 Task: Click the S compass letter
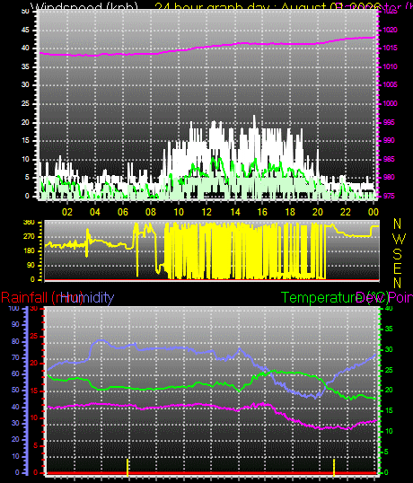pos(398,254)
